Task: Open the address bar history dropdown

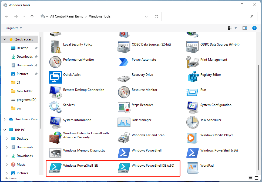Action: coord(147,16)
